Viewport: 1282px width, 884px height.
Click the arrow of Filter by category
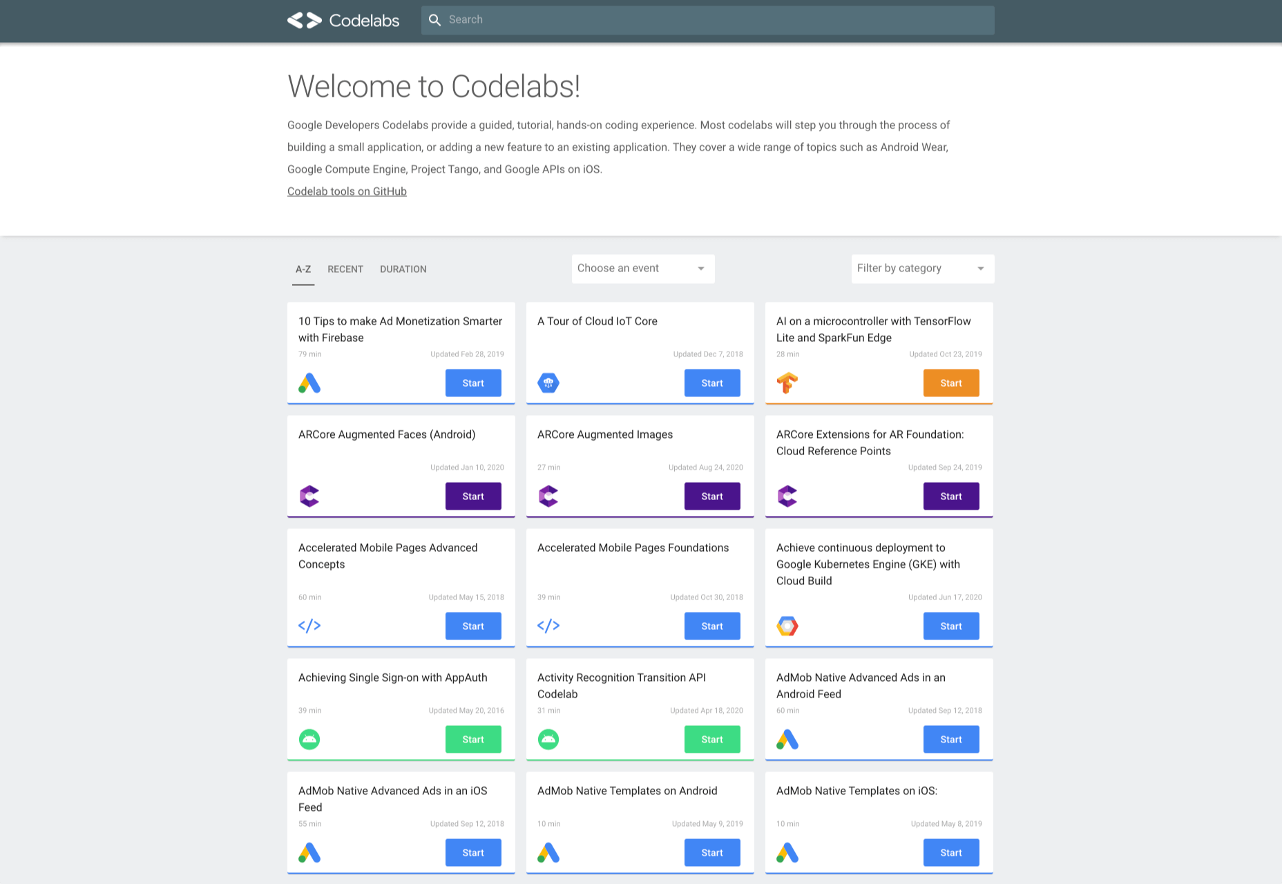tap(981, 269)
